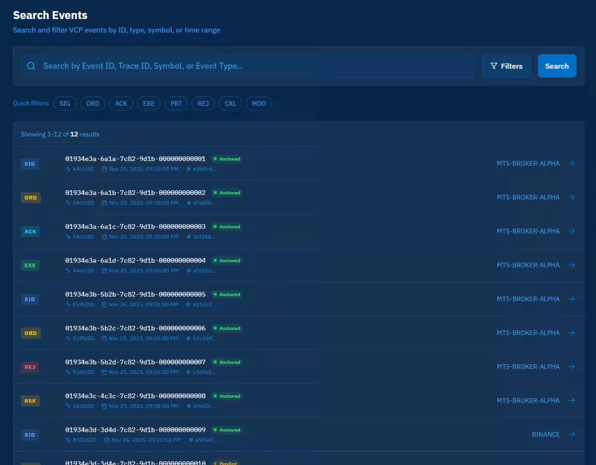This screenshot has width=596, height=465.
Task: Apply the PRT quick filter
Action: (x=176, y=104)
